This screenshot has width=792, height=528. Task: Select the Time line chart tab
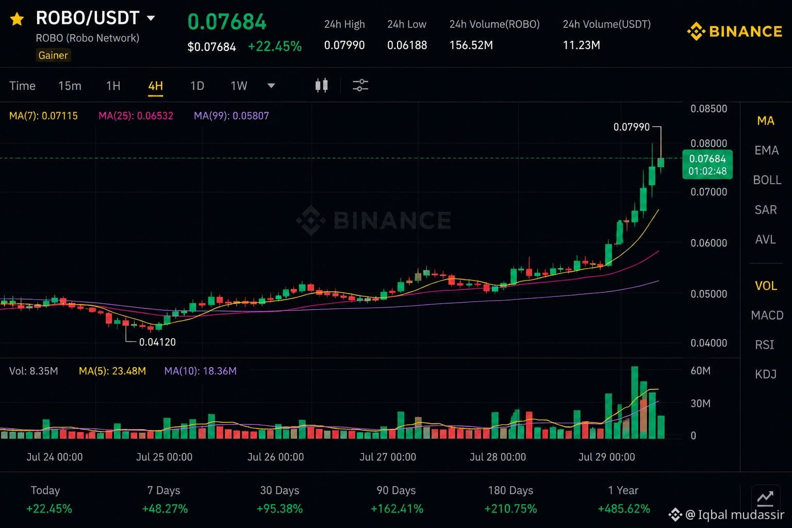22,86
